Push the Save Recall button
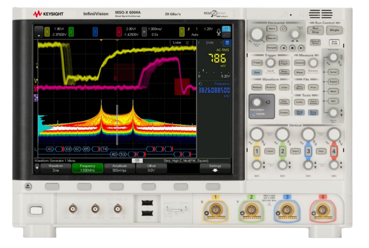Screen dimensions: 369x248 (299, 87)
